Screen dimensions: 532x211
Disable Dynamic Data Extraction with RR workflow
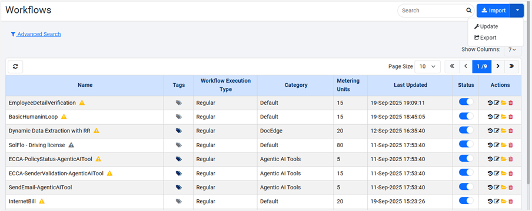pos(466,130)
